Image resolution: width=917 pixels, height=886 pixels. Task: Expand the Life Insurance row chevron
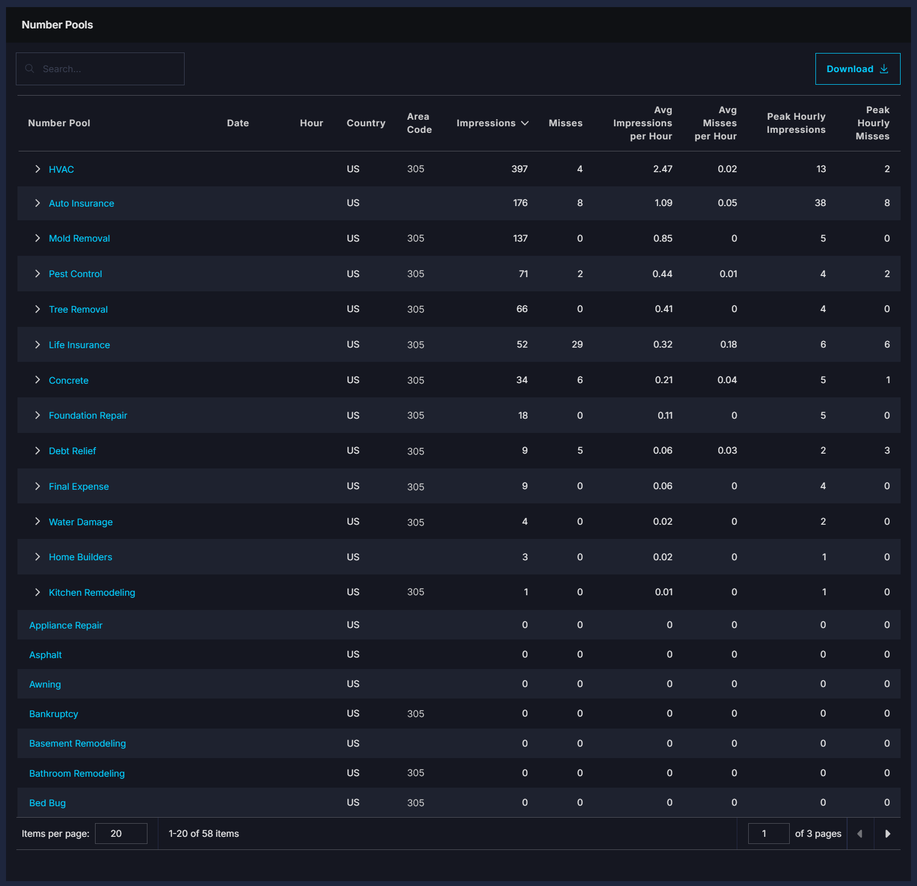coord(37,344)
